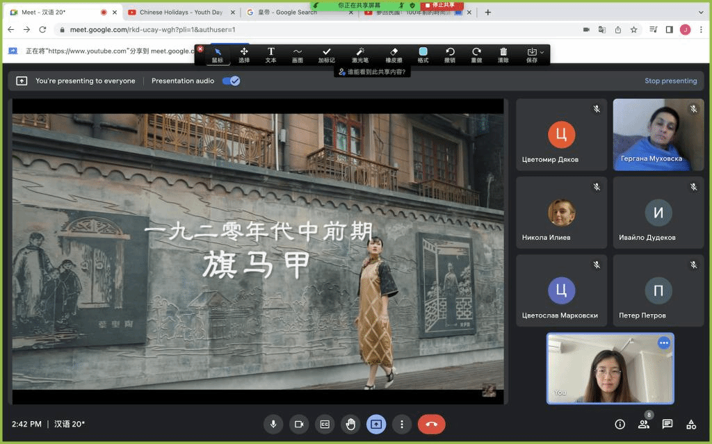Click the translate page icon
Viewport: 712px width, 444px height.
point(602,29)
